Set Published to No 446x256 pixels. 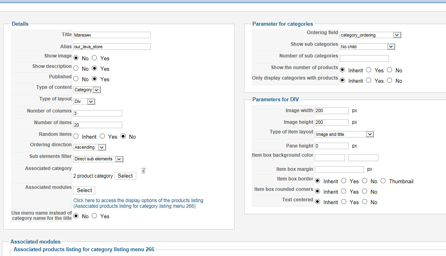tap(76, 79)
